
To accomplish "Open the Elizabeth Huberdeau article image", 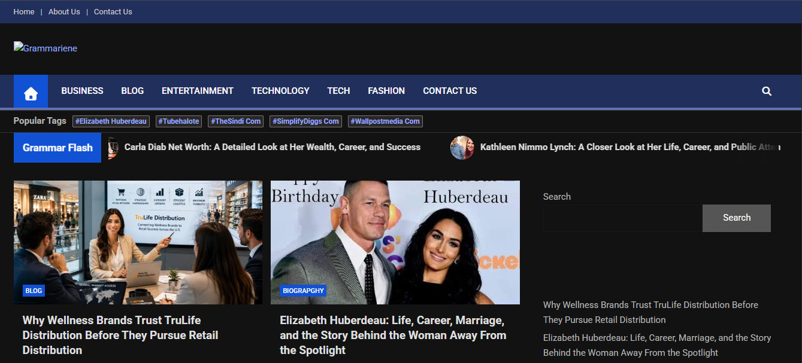I will pos(395,242).
